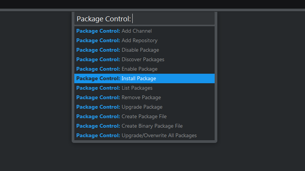Run the Upgrade Package command

144,107
